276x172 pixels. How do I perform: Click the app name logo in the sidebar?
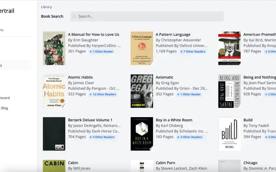tap(7, 11)
